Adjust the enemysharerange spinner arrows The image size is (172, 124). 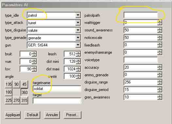click(x=160, y=52)
